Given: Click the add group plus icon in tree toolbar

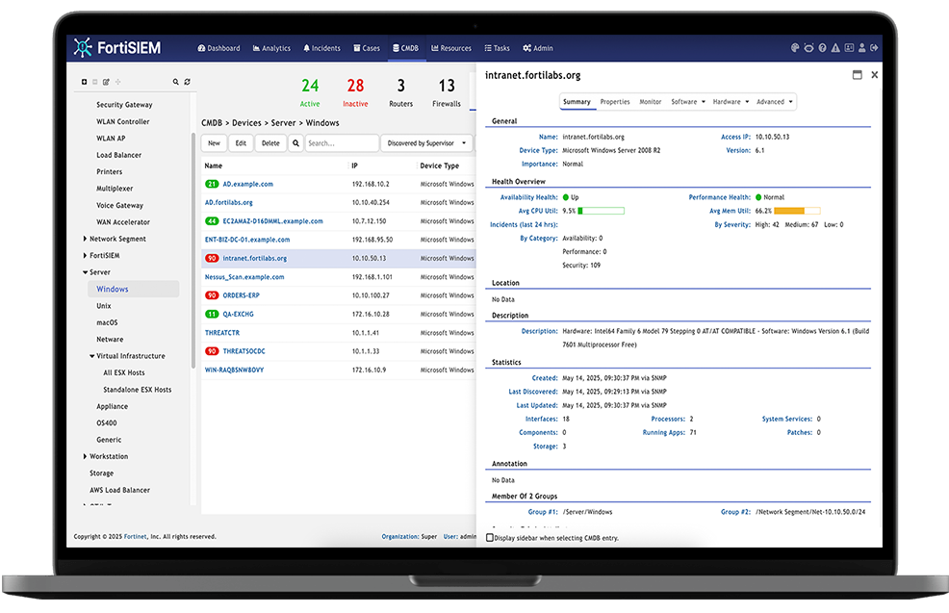Looking at the screenshot, I should coord(84,82).
